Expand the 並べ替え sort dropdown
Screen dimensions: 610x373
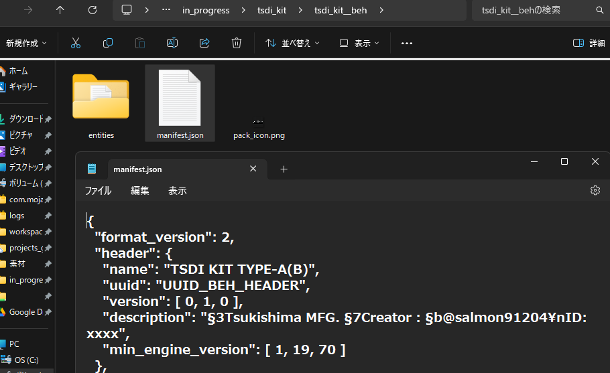(x=293, y=43)
